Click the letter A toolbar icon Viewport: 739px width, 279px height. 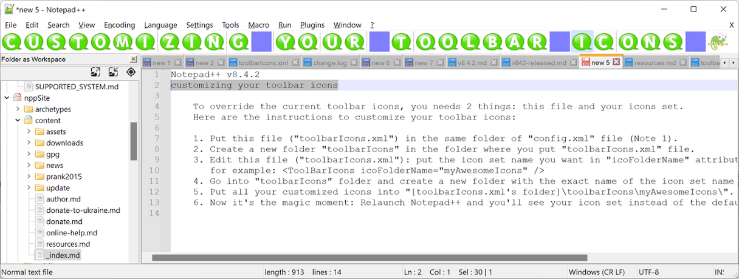pos(515,42)
